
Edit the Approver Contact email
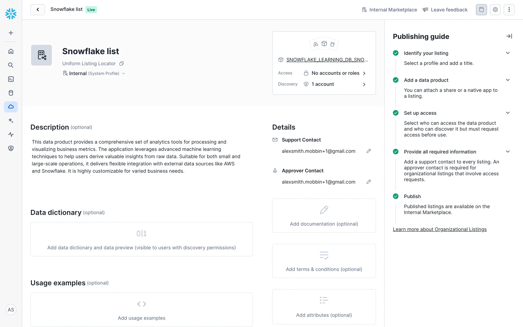pos(369,182)
